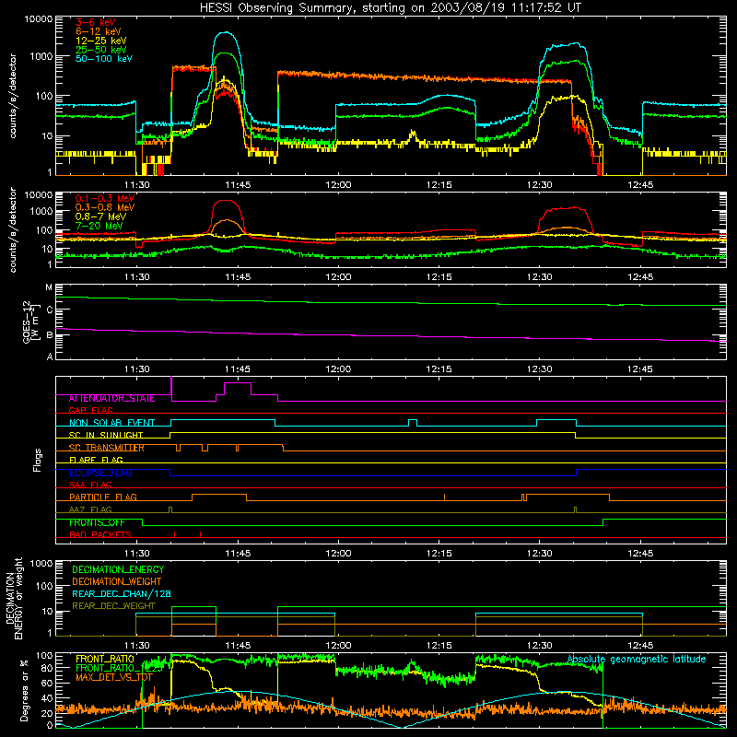Select the SC_TRANSMITTER flag label
The image size is (737, 737).
[x=107, y=448]
